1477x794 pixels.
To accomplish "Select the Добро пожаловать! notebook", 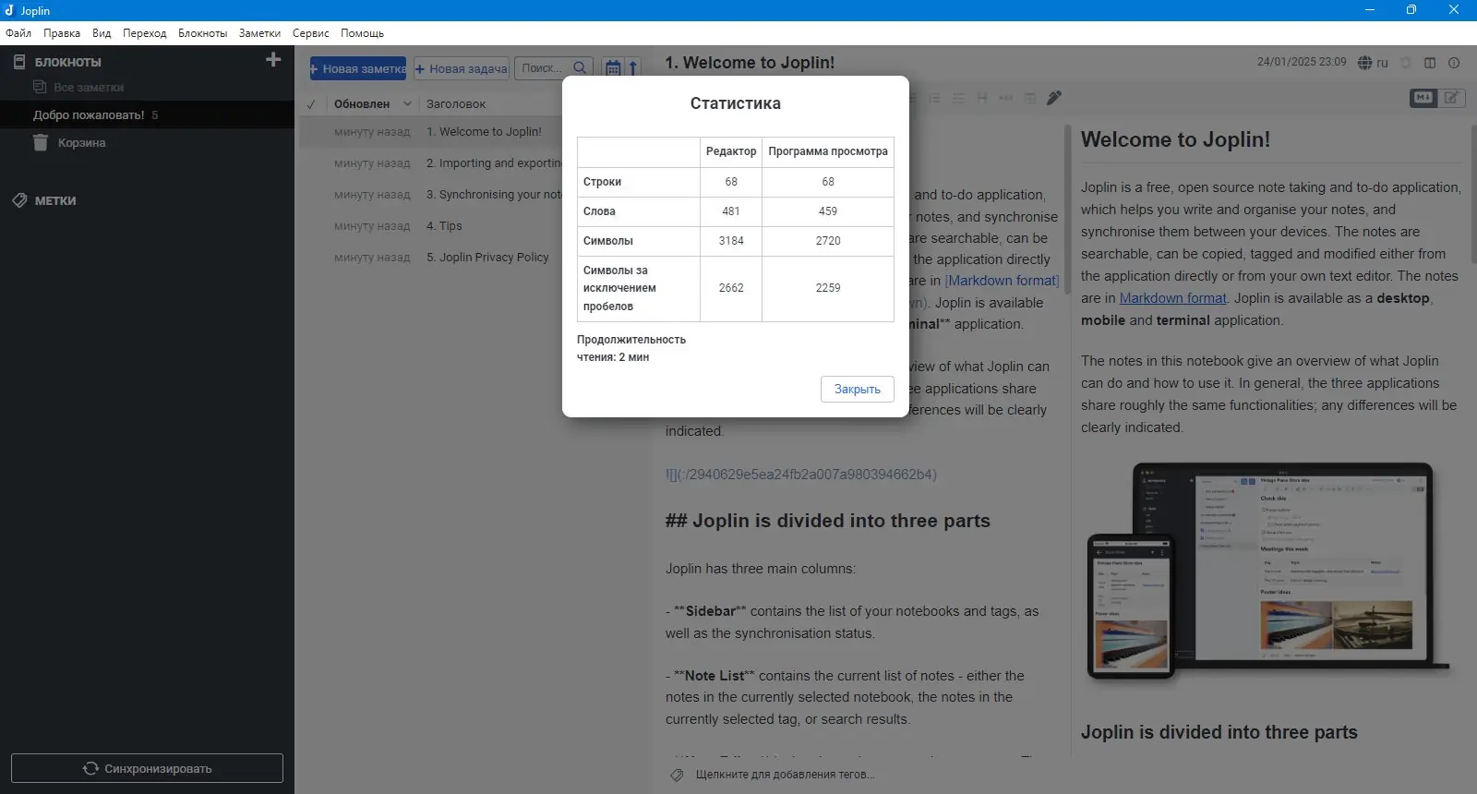I will pyautogui.click(x=89, y=115).
